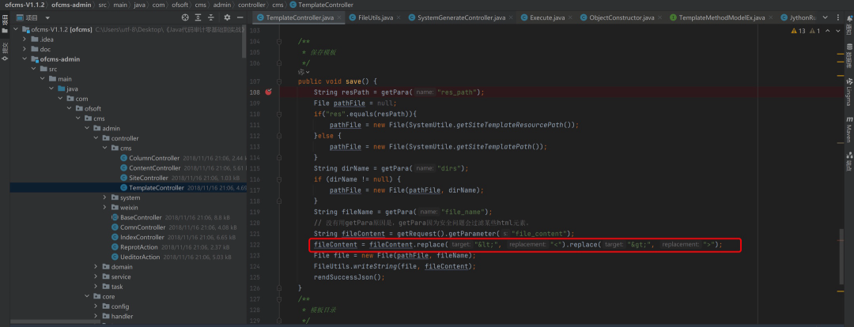Collapse the ofcms-admin module

[24, 58]
